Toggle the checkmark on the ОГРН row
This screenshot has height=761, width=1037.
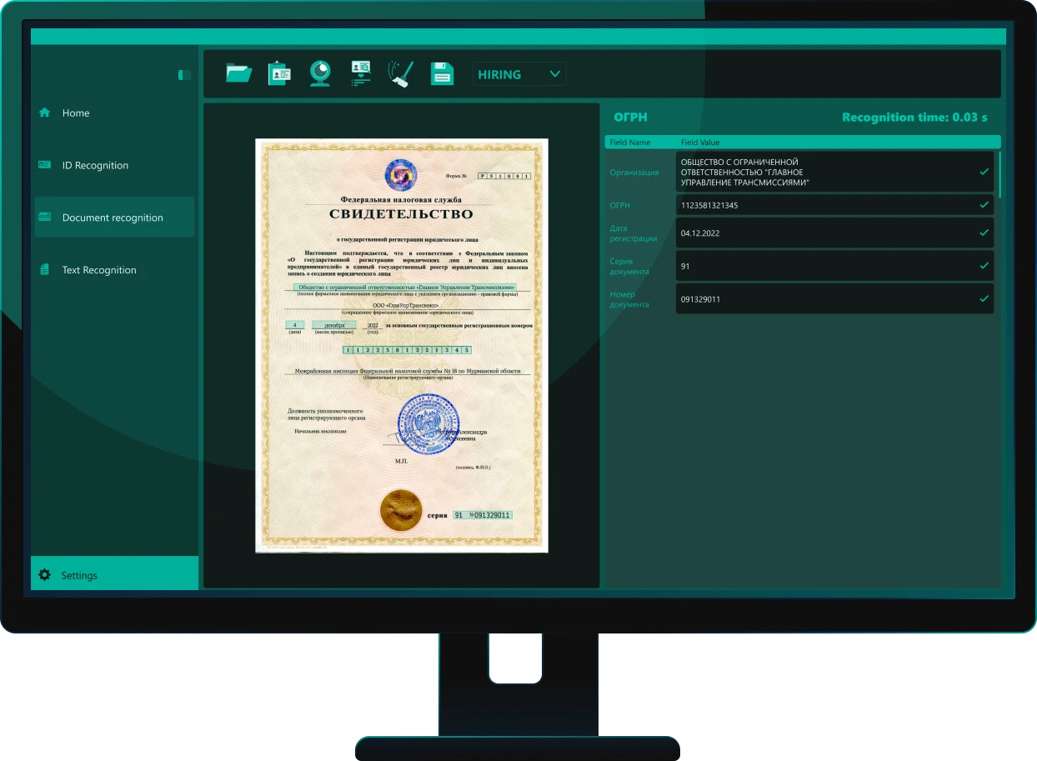click(984, 204)
